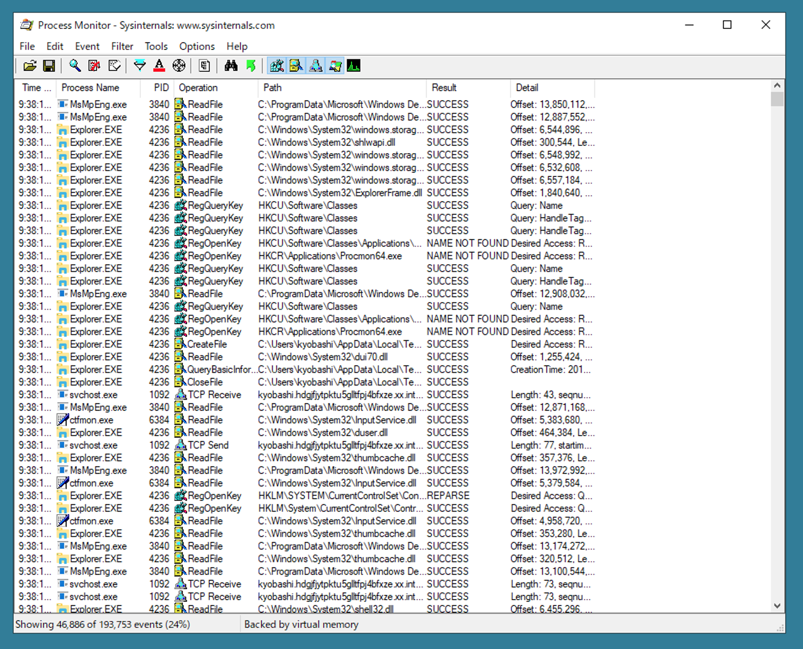Viewport: 803px width, 649px height.
Task: Open the File menu
Action: (27, 46)
